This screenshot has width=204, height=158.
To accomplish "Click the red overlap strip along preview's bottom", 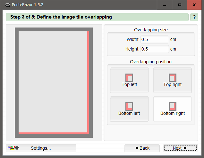I will point(53,132).
